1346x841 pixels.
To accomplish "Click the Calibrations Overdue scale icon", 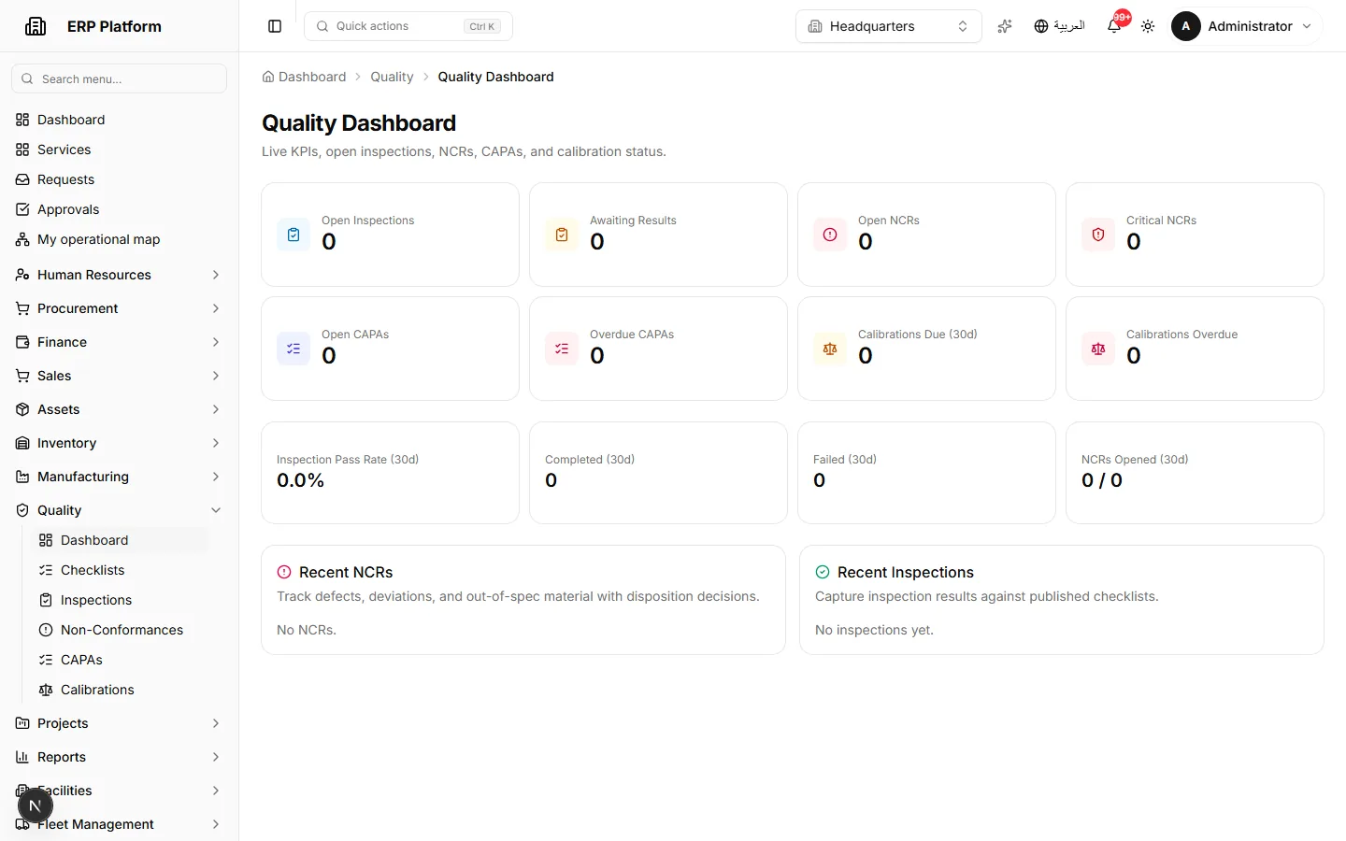I will pyautogui.click(x=1098, y=349).
